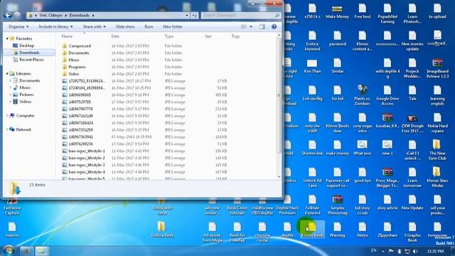Viewport: 455px width, 256px height.
Task: Open the Organize menu
Action: point(18,27)
